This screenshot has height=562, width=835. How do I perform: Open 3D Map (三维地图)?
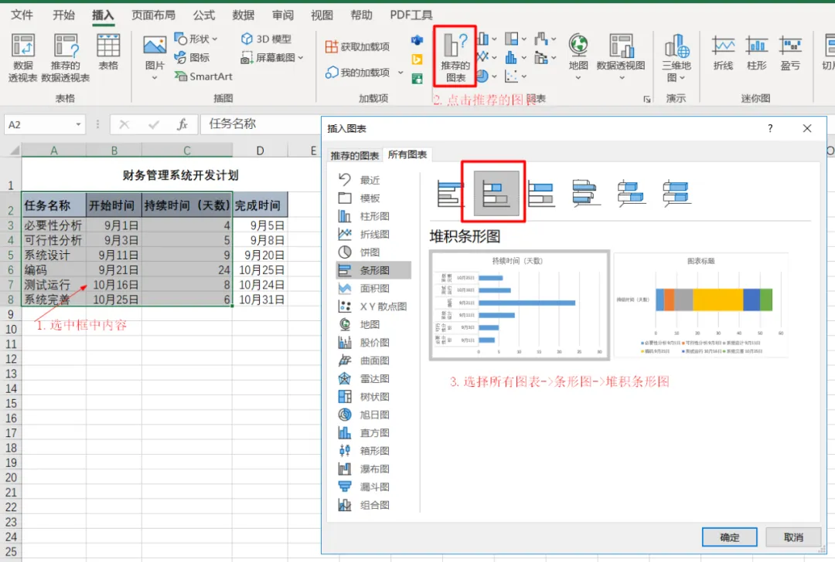coord(677,57)
